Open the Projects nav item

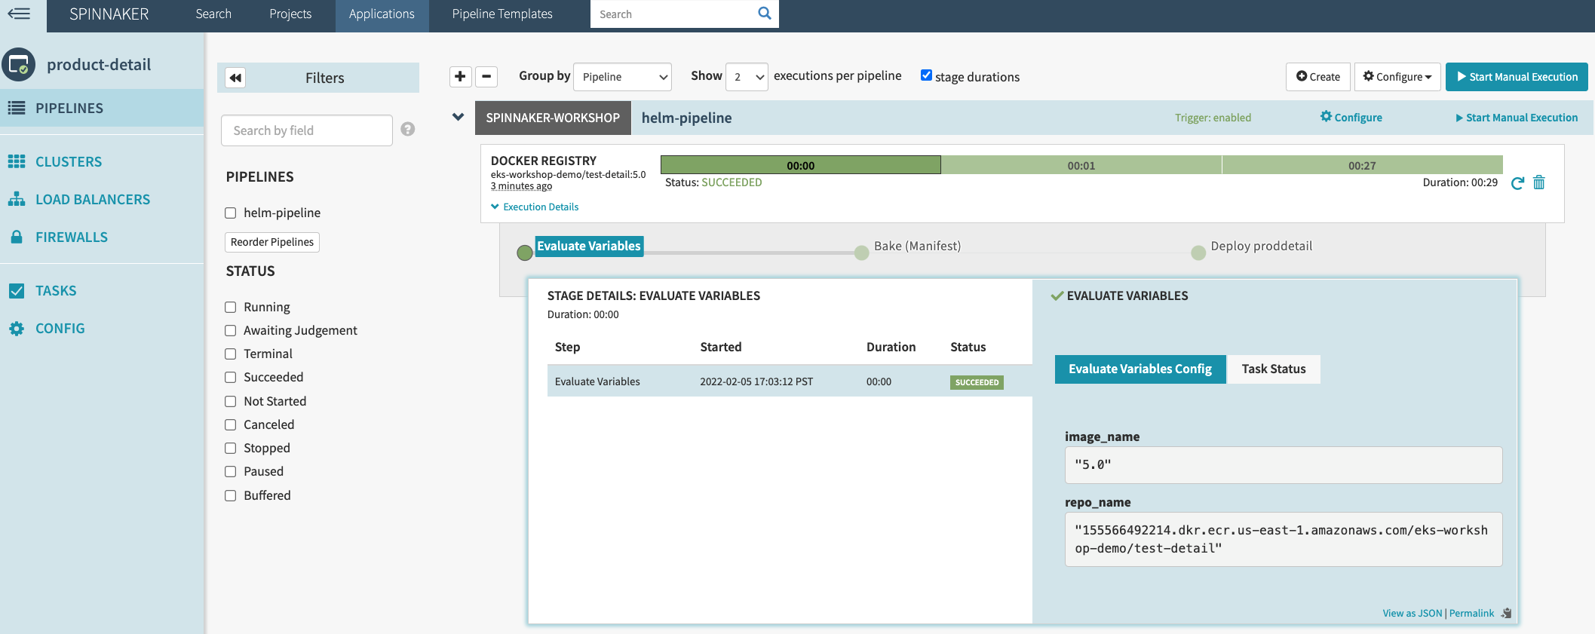[x=290, y=14]
